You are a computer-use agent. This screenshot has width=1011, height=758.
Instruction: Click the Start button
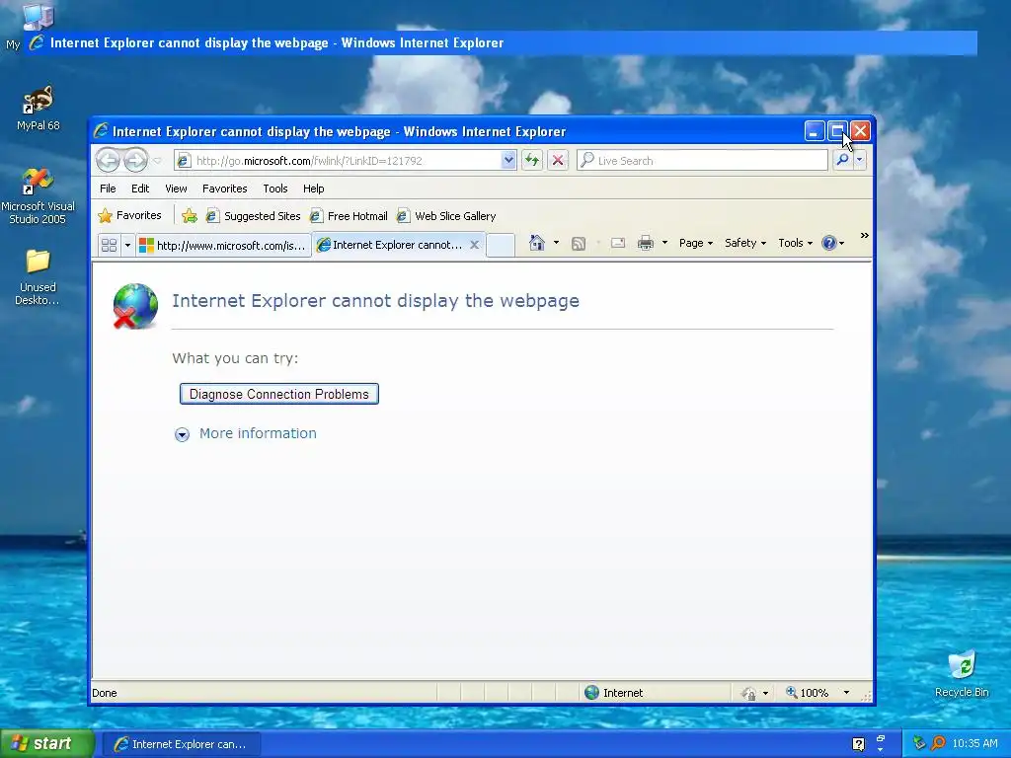47,744
